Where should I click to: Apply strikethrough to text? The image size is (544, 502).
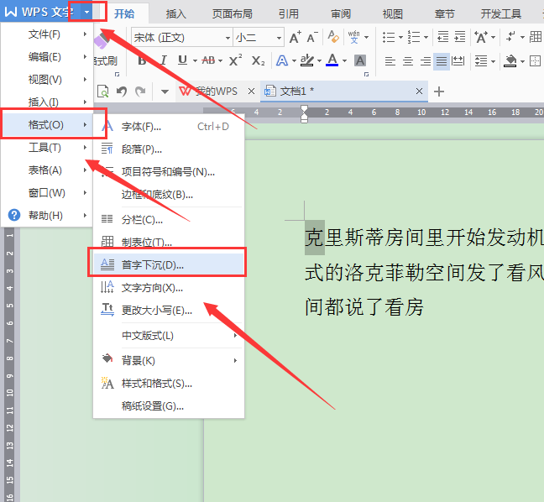208,60
